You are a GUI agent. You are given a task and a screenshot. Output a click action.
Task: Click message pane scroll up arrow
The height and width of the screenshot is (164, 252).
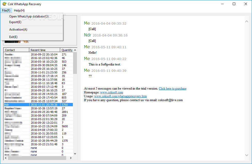tap(247, 22)
